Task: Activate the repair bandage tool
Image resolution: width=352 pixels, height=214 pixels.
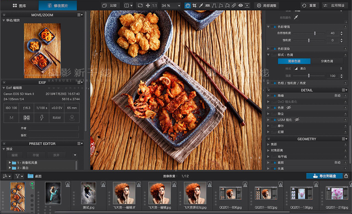Action: pyautogui.click(x=234, y=6)
